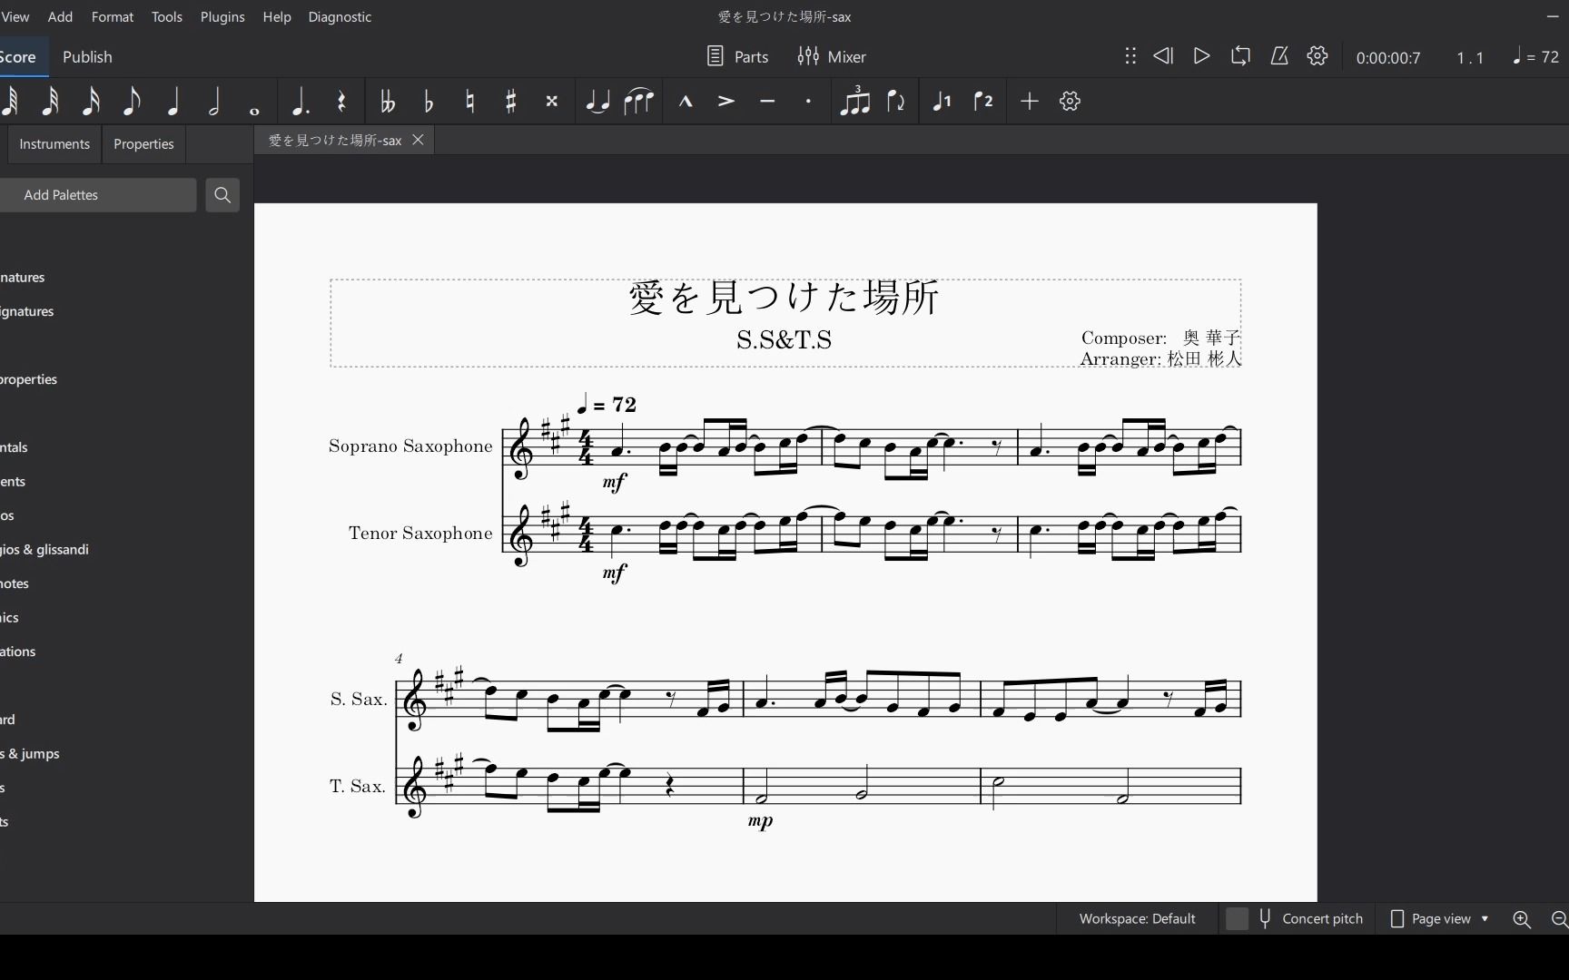
Task: Switch to the Instruments panel tab
Action: coord(54,144)
